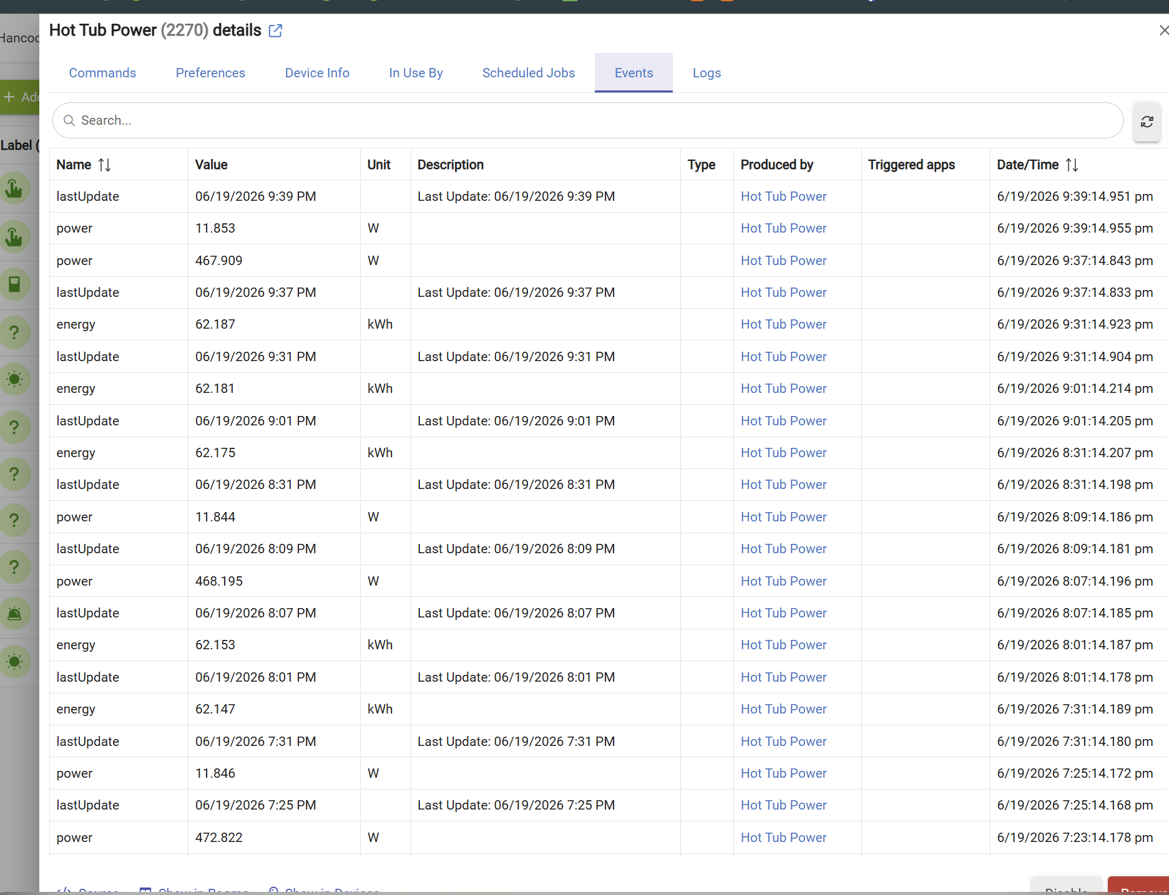Open the In Use By tab
The image size is (1169, 895).
[x=416, y=73]
